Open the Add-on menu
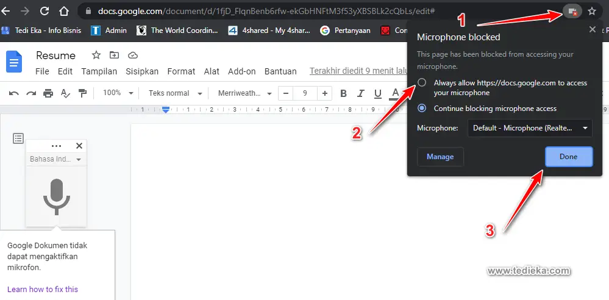Viewport: 609px width, 300px height. [242, 71]
